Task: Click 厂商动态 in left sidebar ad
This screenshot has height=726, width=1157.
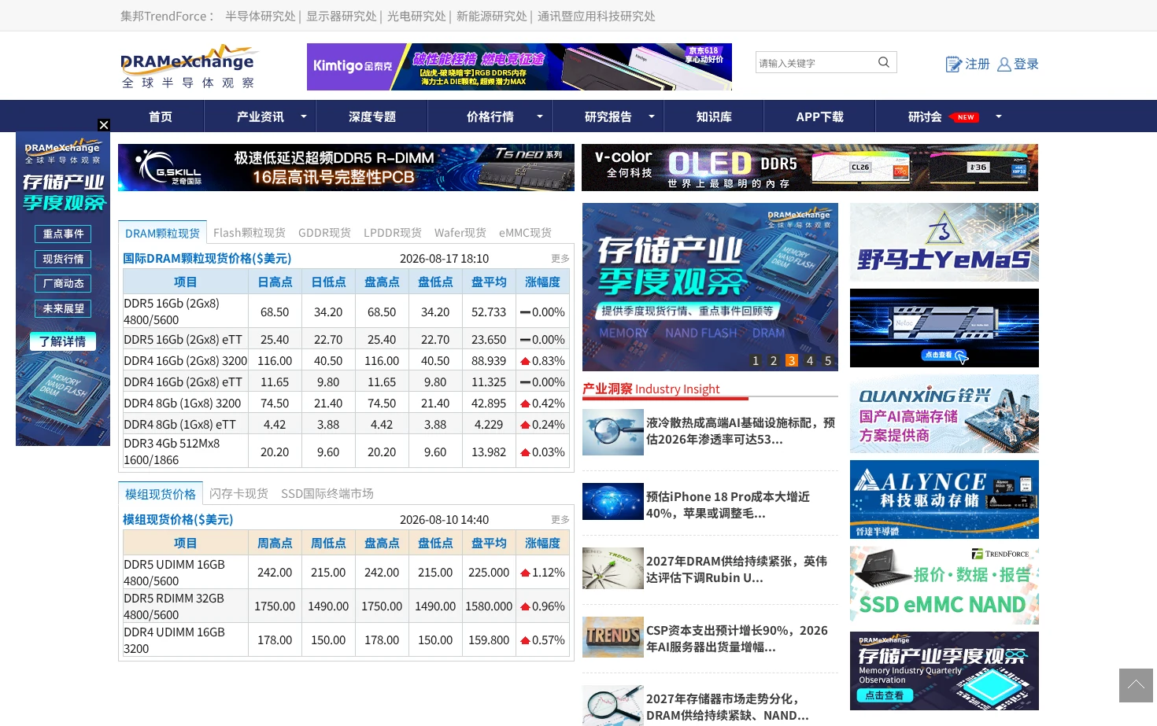Action: [63, 283]
